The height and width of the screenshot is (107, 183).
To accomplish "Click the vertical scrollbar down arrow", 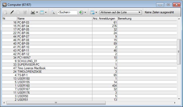I will tap(179, 99).
